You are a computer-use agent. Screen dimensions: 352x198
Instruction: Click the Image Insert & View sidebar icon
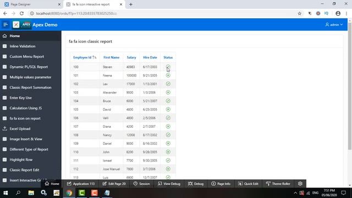(5, 139)
